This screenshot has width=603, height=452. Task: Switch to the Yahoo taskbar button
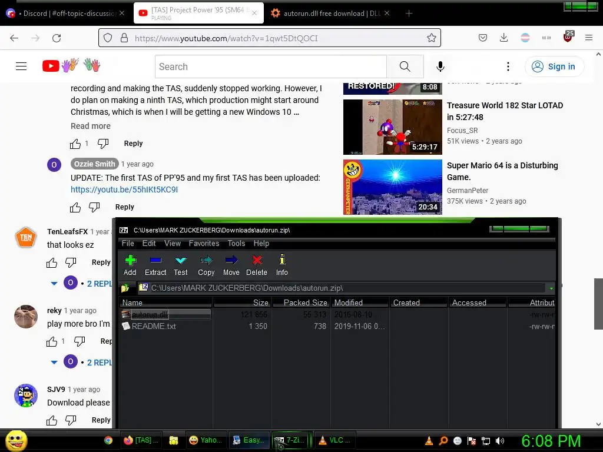point(206,440)
